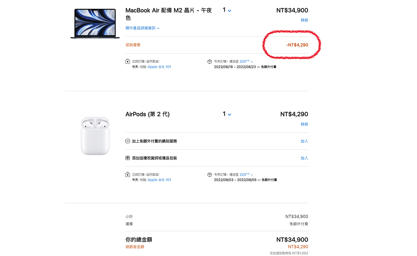This screenshot has height=256, width=417.
Task: Click the AirPods product image
Action: tap(95, 136)
